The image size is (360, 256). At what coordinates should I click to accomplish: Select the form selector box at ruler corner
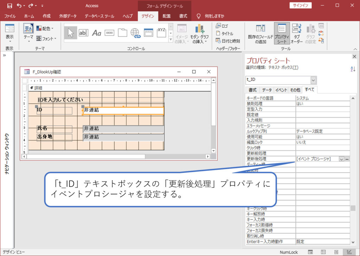(25, 81)
